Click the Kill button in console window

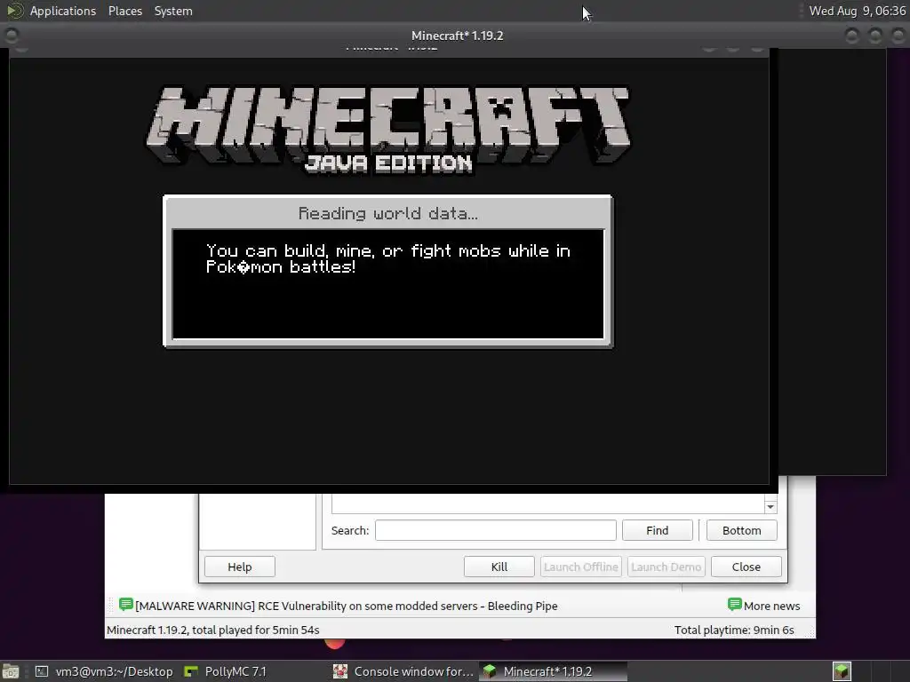click(499, 567)
